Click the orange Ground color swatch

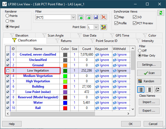point(65,65)
